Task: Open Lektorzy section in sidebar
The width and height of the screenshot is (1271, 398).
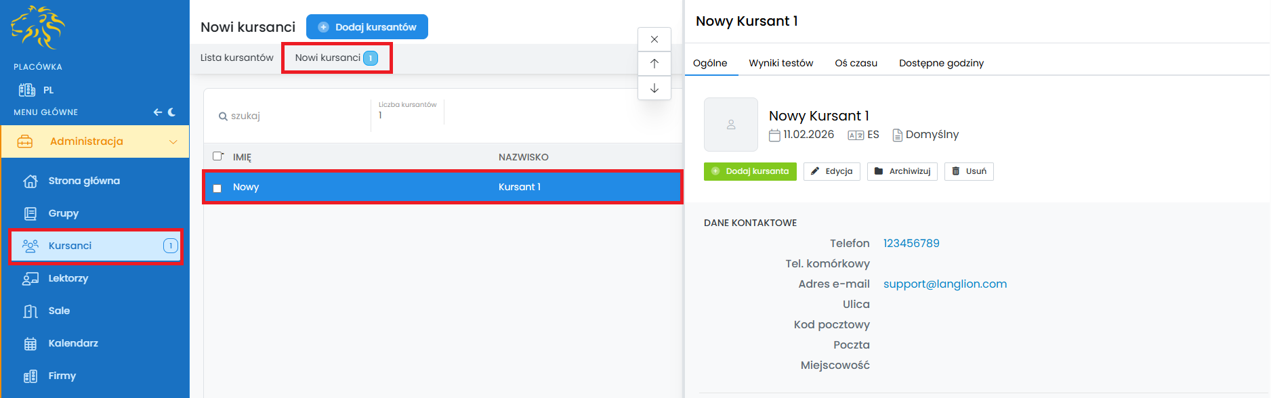Action: [68, 278]
